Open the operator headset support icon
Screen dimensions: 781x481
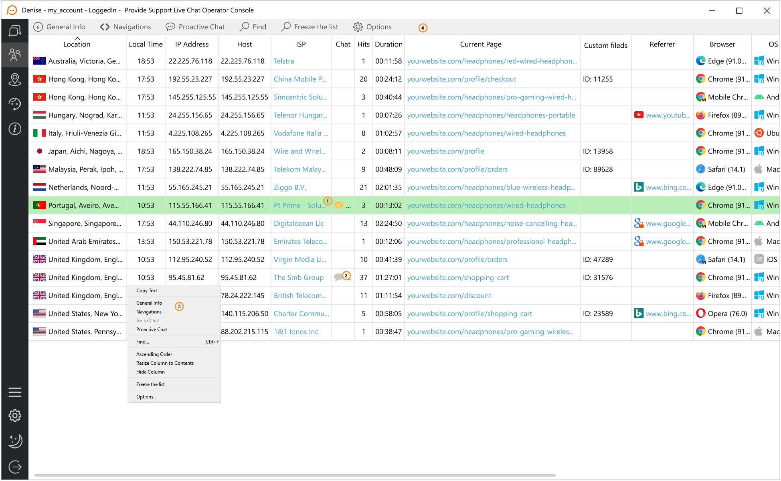coord(15,104)
